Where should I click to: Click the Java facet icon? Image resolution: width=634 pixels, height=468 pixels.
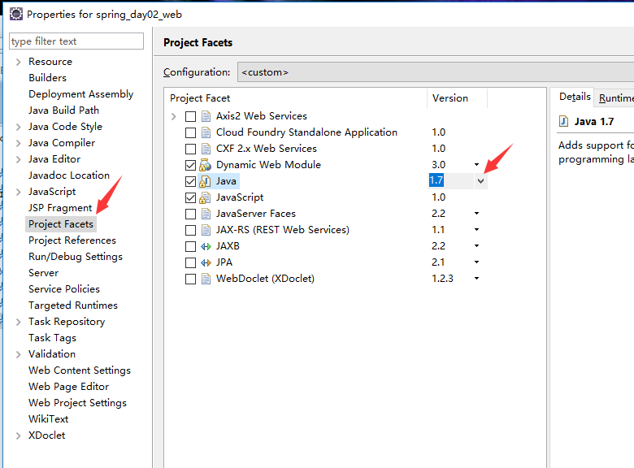[x=205, y=181]
